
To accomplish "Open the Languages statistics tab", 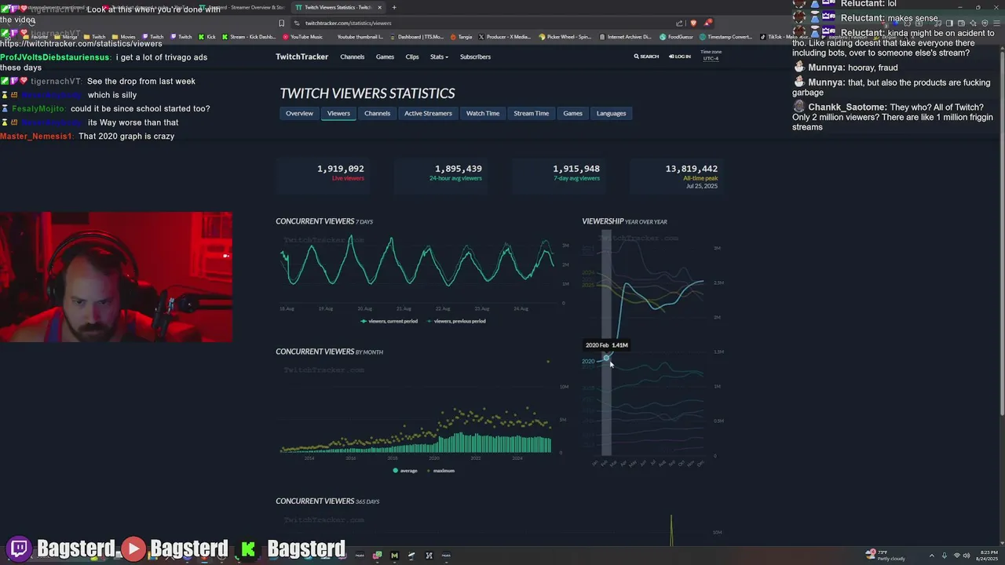I will tap(611, 113).
